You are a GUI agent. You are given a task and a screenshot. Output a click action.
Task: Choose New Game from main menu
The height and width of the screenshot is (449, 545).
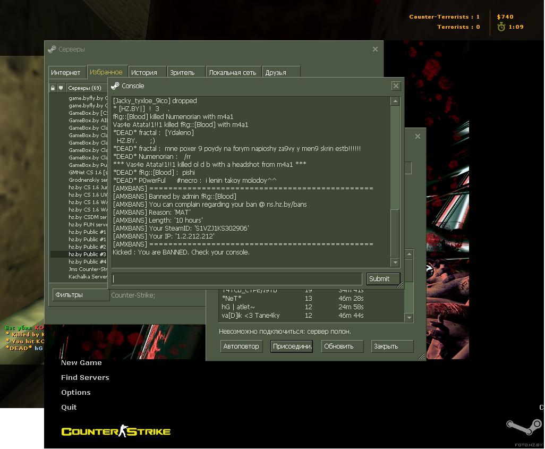[x=81, y=363]
